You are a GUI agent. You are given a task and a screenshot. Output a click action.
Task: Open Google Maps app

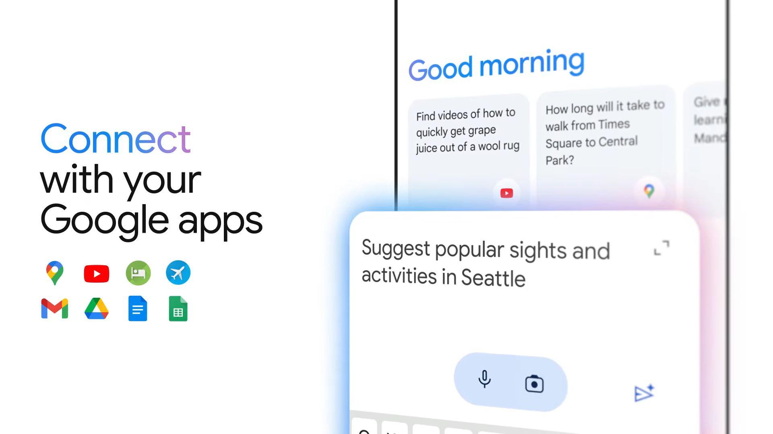click(55, 272)
